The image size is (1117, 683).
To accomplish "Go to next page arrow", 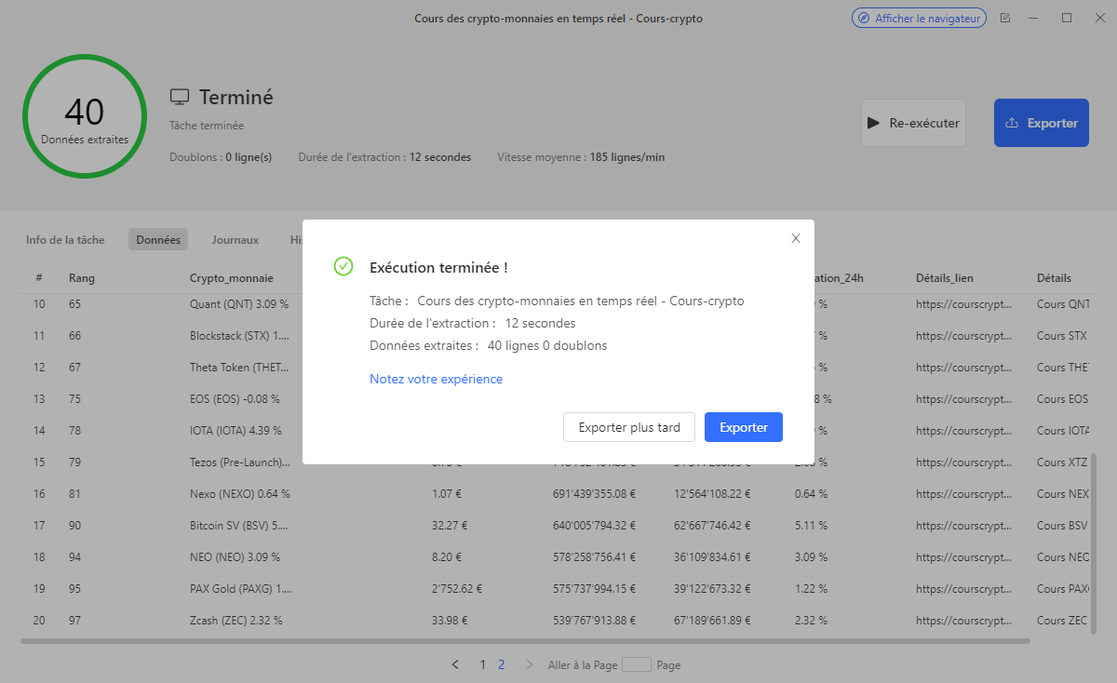I will coord(530,664).
